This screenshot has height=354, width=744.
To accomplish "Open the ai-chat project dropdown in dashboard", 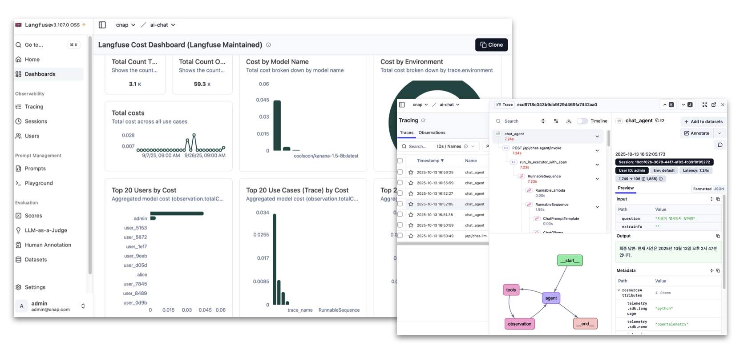I will coord(162,25).
